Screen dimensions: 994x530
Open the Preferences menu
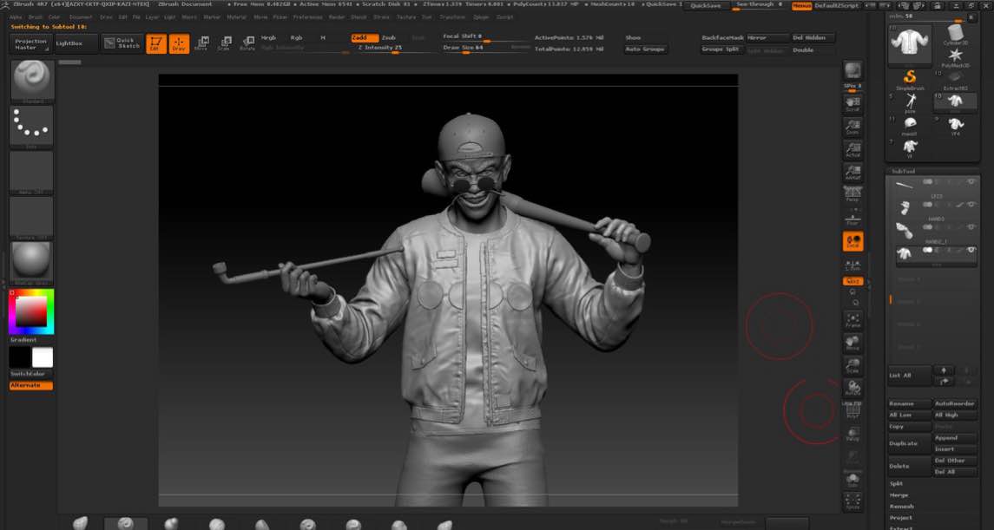coord(307,16)
